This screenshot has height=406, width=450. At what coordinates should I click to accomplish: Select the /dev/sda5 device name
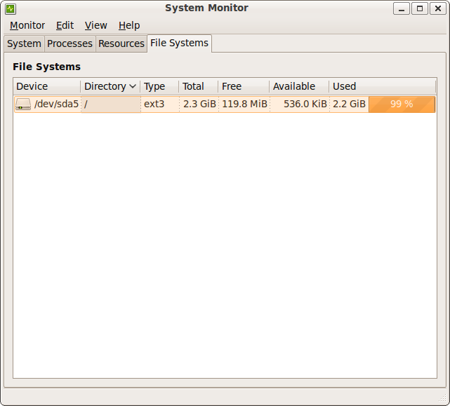pos(56,104)
